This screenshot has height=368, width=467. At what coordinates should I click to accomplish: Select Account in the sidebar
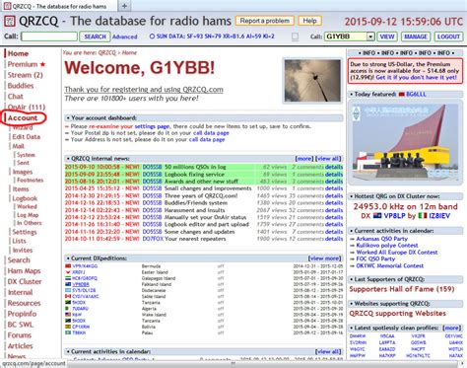coord(23,117)
